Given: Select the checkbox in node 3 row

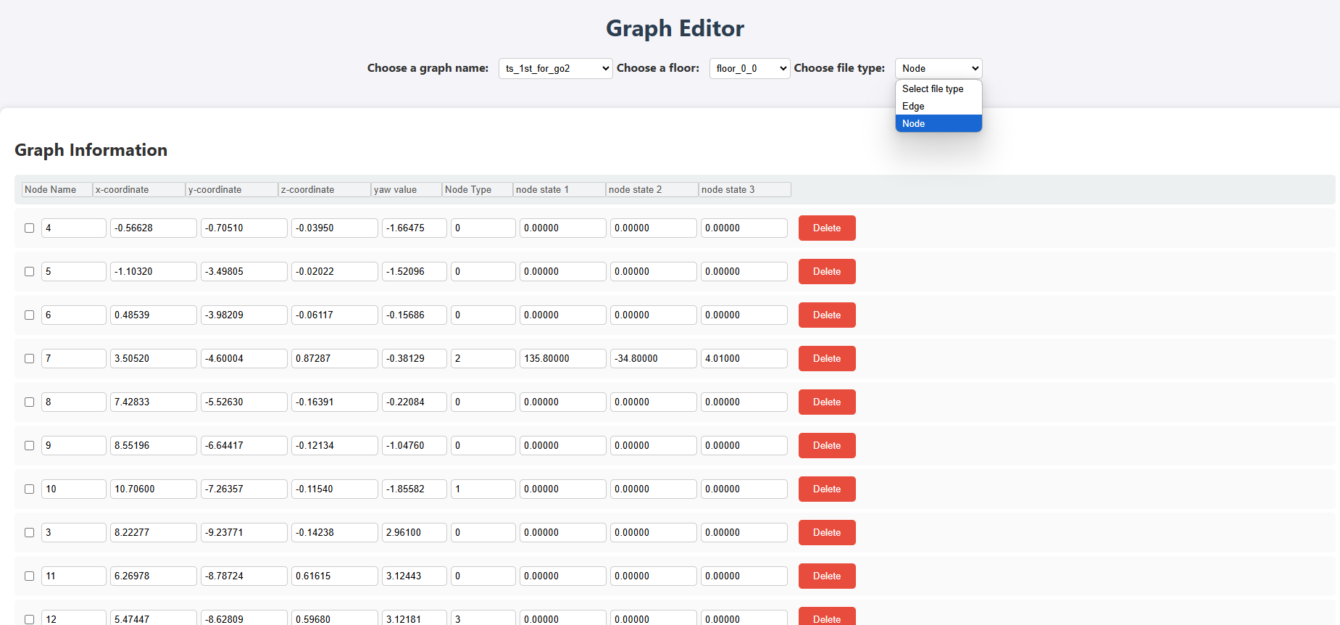Looking at the screenshot, I should (29, 532).
